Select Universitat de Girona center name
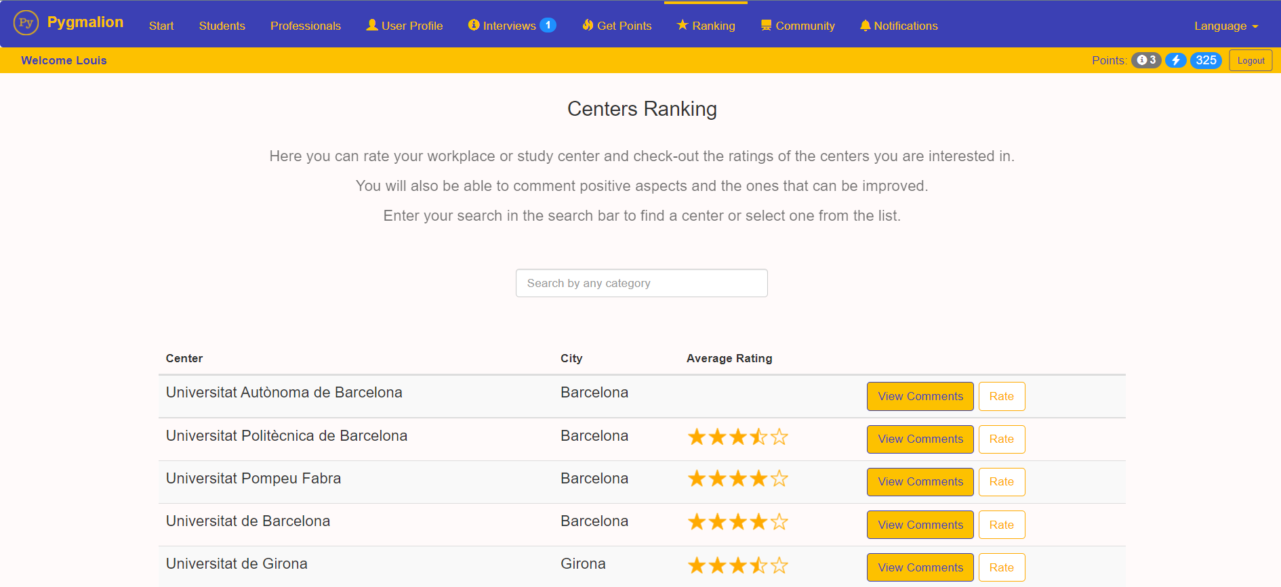1281x587 pixels. tap(237, 564)
